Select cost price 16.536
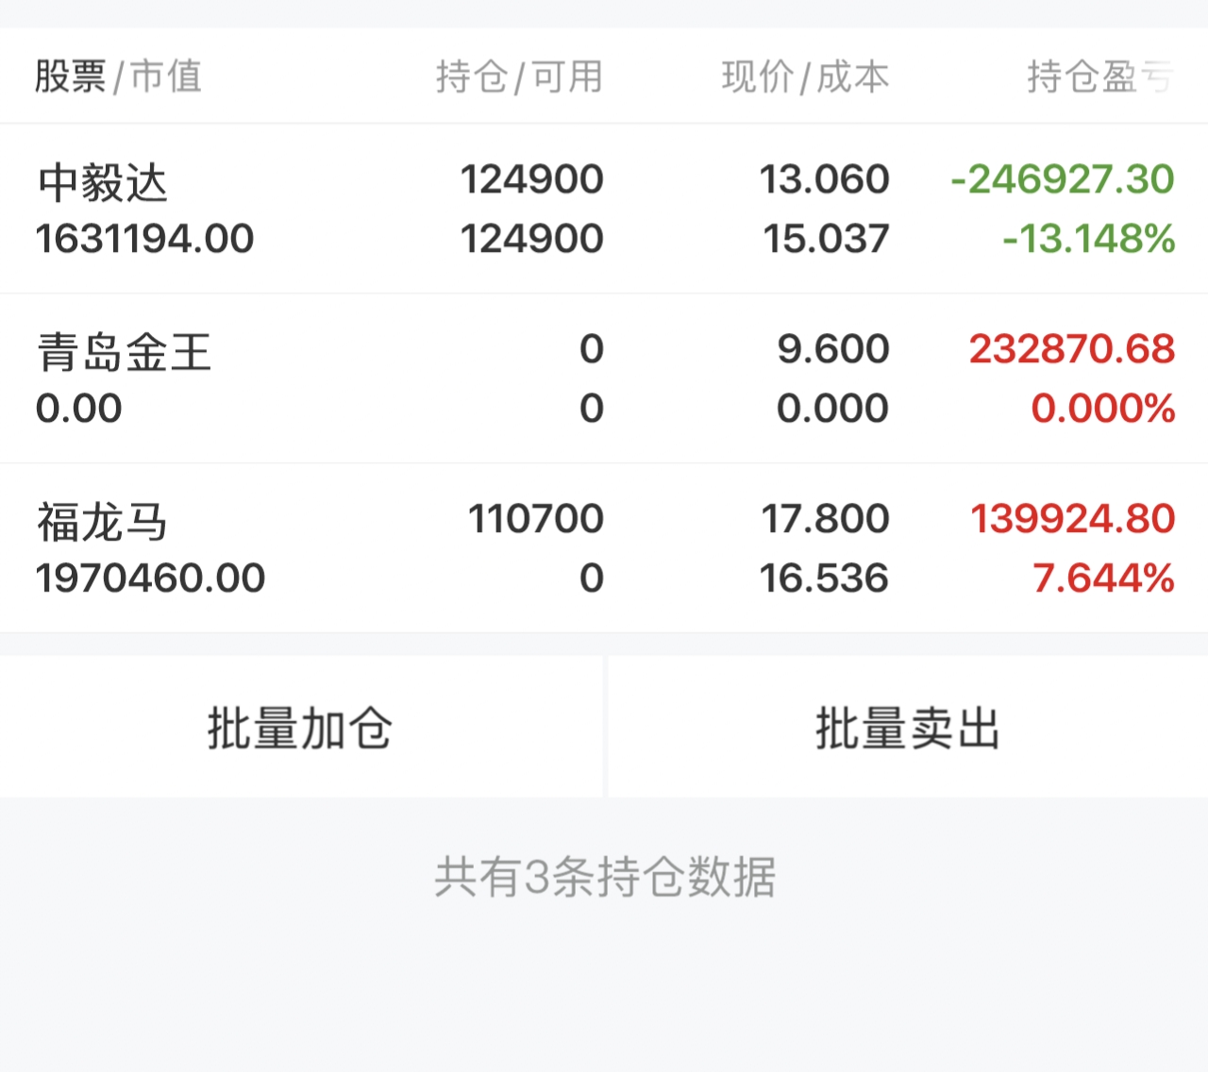Viewport: 1208px width, 1072px height. (825, 578)
